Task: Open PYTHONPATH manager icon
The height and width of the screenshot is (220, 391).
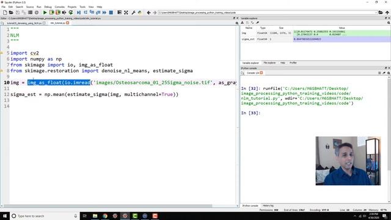Action: (x=140, y=12)
